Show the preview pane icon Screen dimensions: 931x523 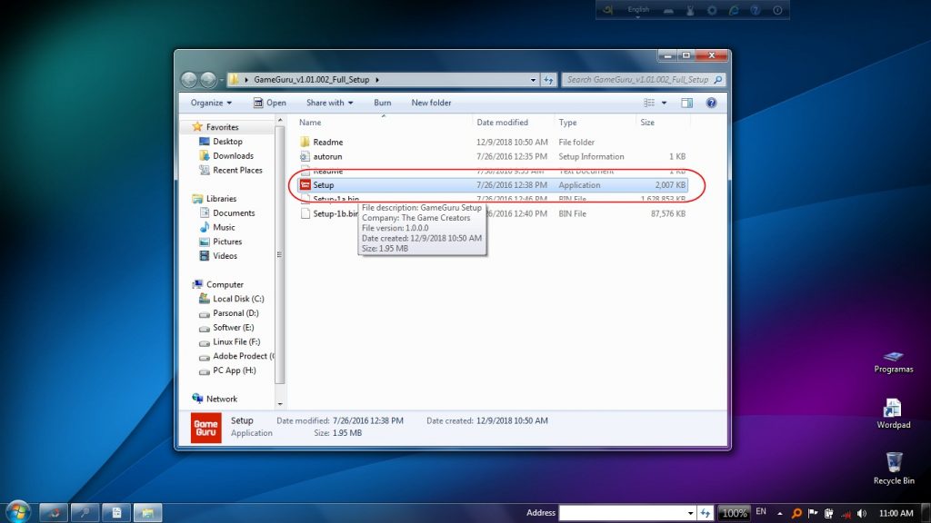(x=687, y=103)
